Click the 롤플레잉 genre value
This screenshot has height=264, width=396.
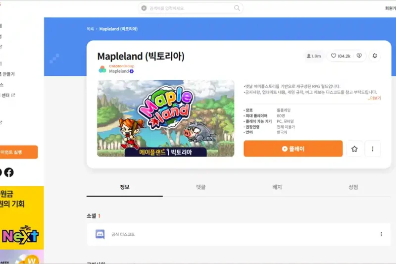tap(283, 110)
